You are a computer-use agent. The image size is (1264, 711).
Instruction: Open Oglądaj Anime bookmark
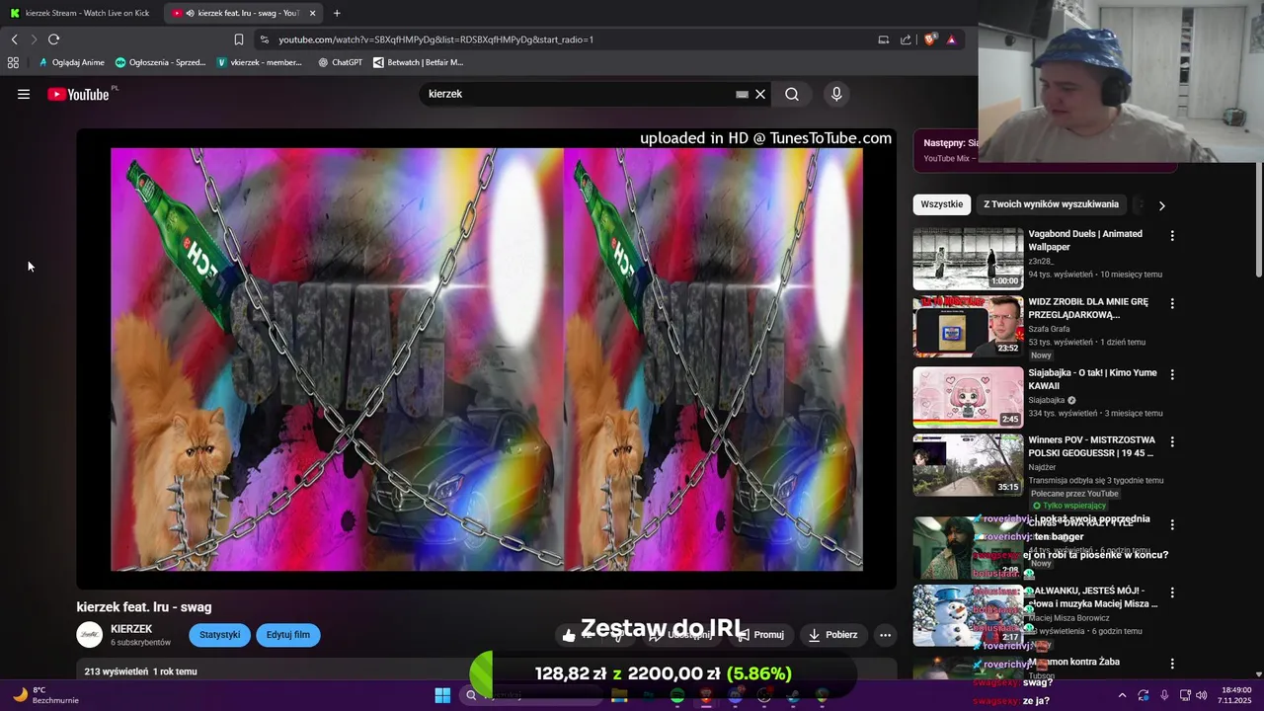point(71,62)
